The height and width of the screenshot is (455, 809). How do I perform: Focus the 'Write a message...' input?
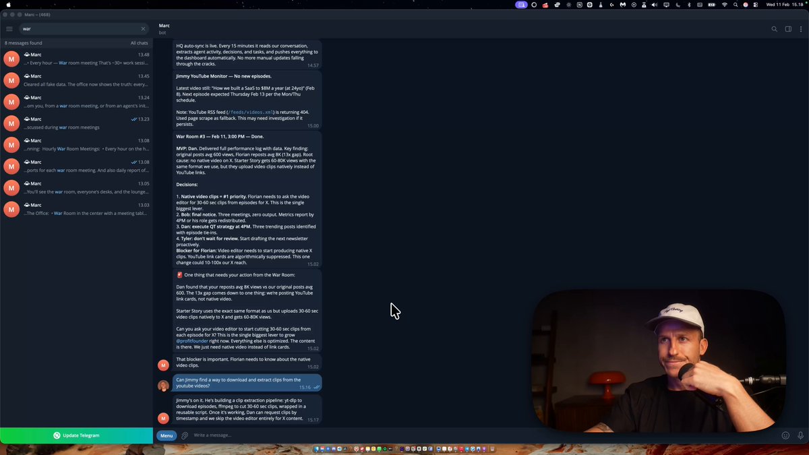(x=482, y=435)
